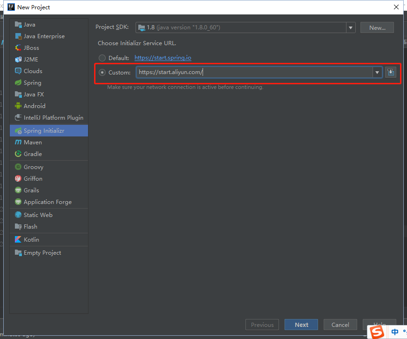Select Spring Initializr label

(44, 130)
